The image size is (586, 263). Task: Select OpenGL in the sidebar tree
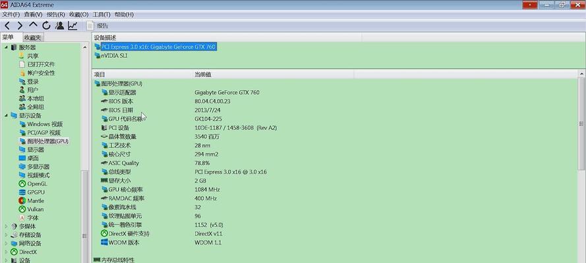coord(37,183)
